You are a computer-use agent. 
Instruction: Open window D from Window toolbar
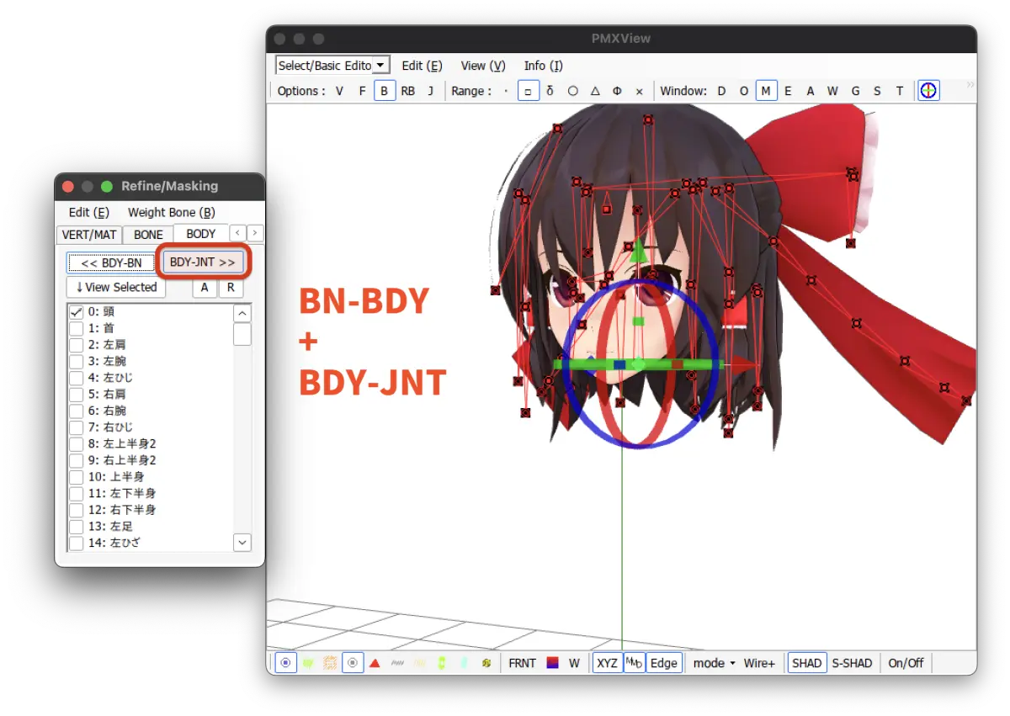pos(721,91)
